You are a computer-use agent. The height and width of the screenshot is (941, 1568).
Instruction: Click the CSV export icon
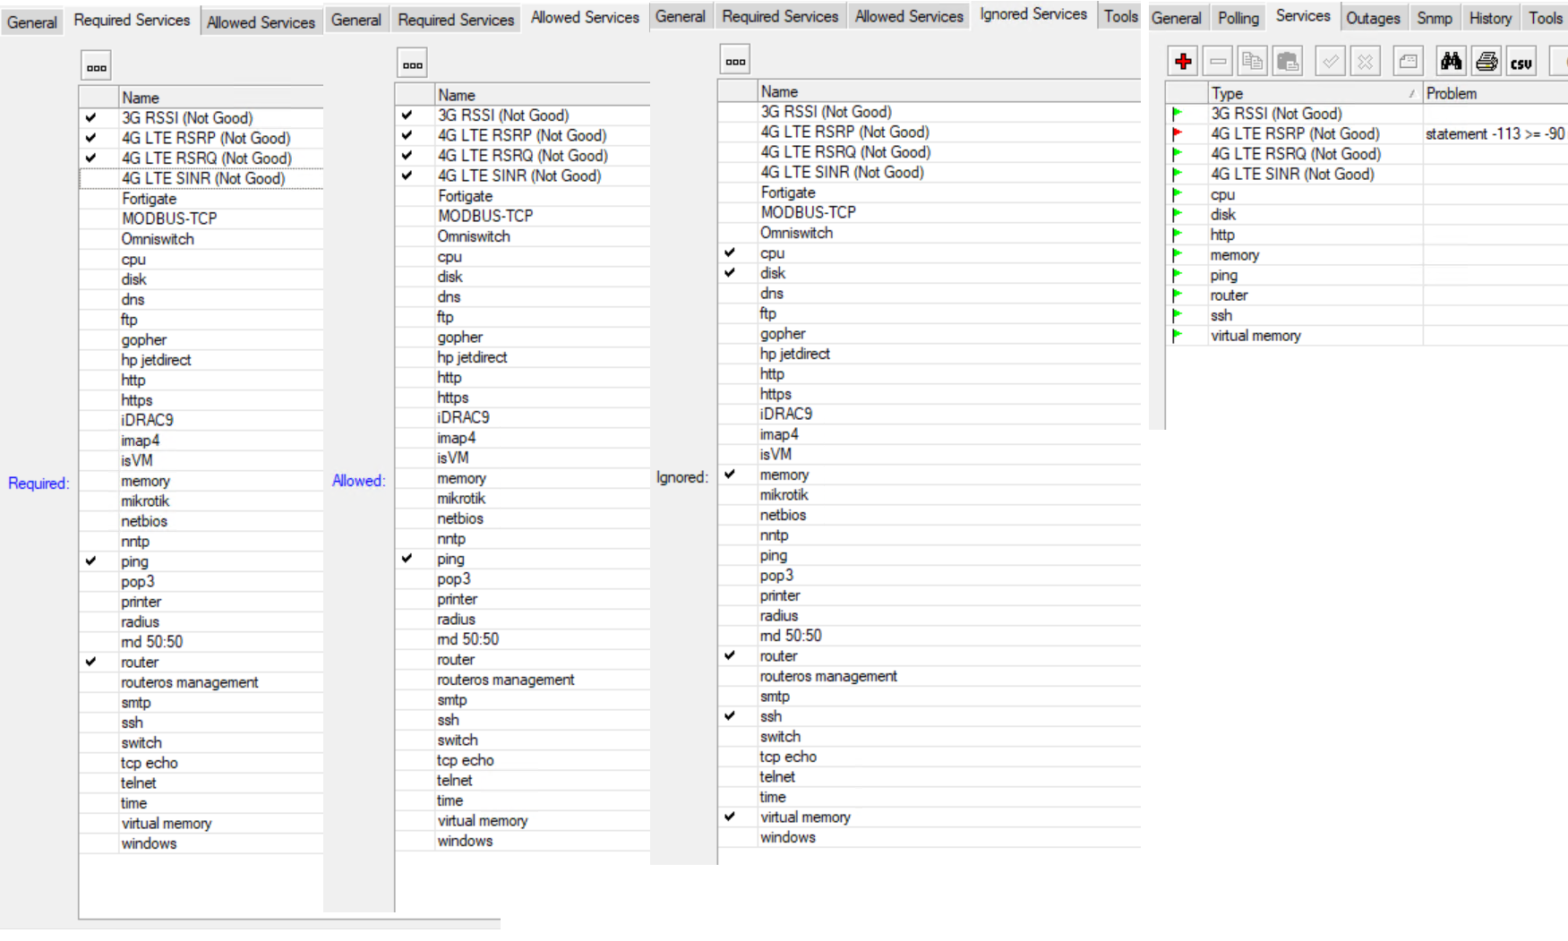[1521, 61]
